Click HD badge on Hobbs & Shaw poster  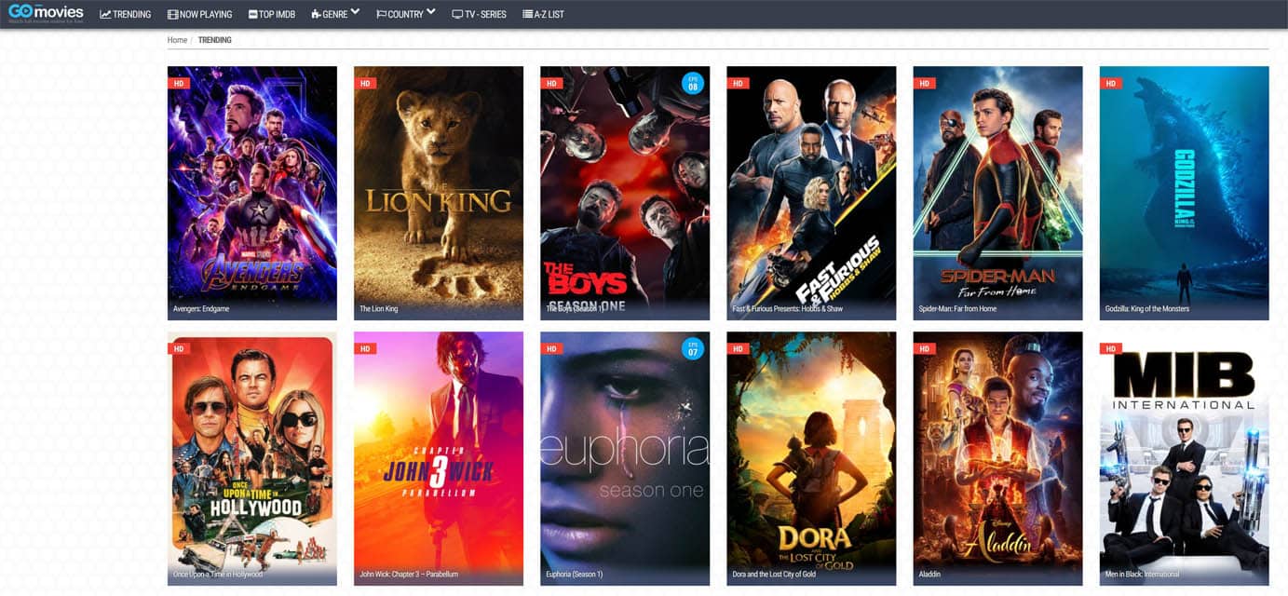pos(738,83)
